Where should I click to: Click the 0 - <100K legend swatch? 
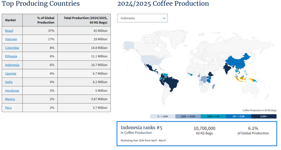[x=162, y=116]
